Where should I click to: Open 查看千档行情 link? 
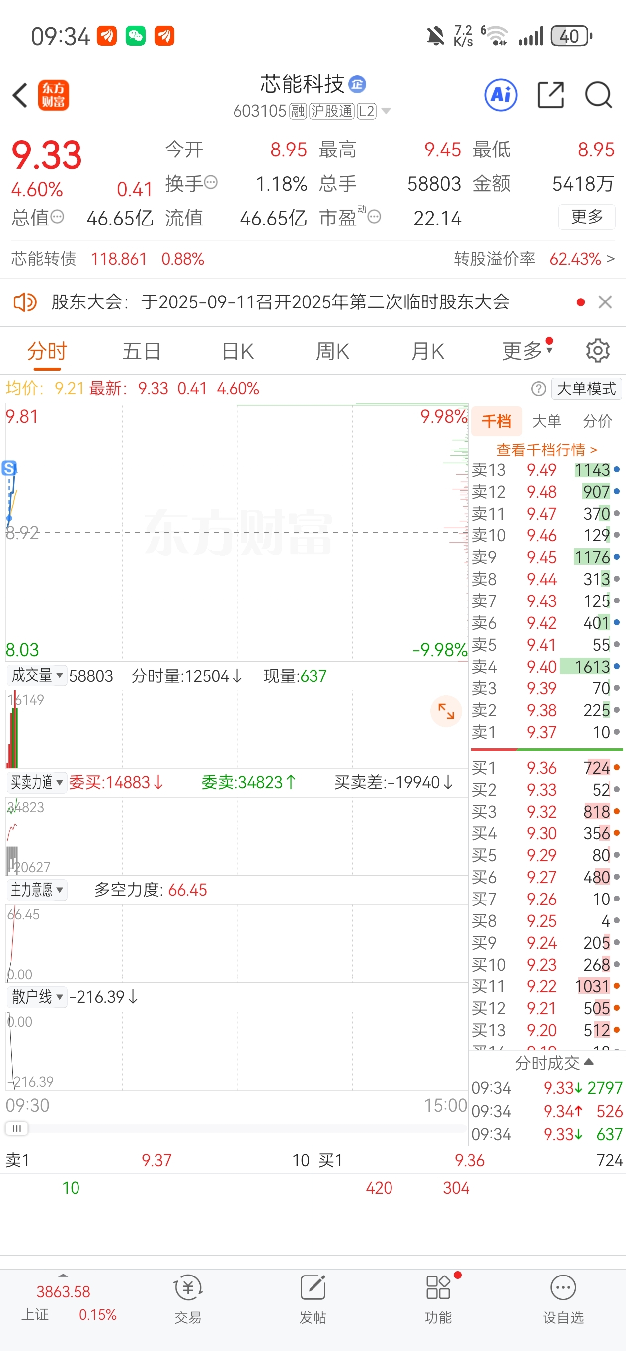[547, 450]
